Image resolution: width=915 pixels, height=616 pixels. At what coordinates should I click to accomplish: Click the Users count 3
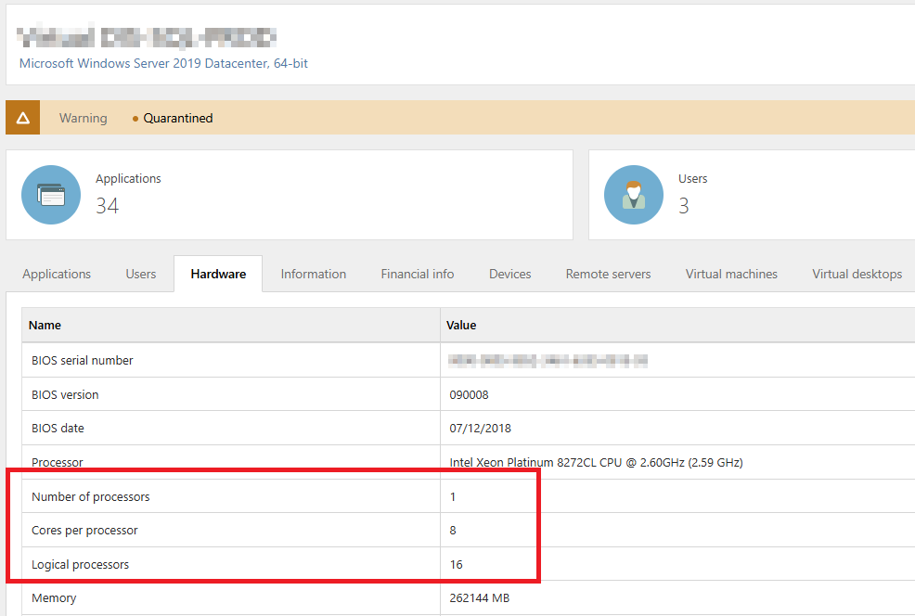683,206
